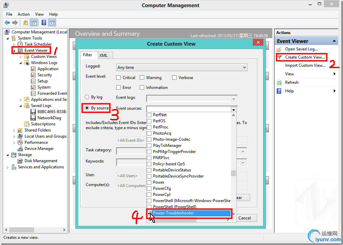Collapse the Event Viewer actions section

[x=334, y=41]
